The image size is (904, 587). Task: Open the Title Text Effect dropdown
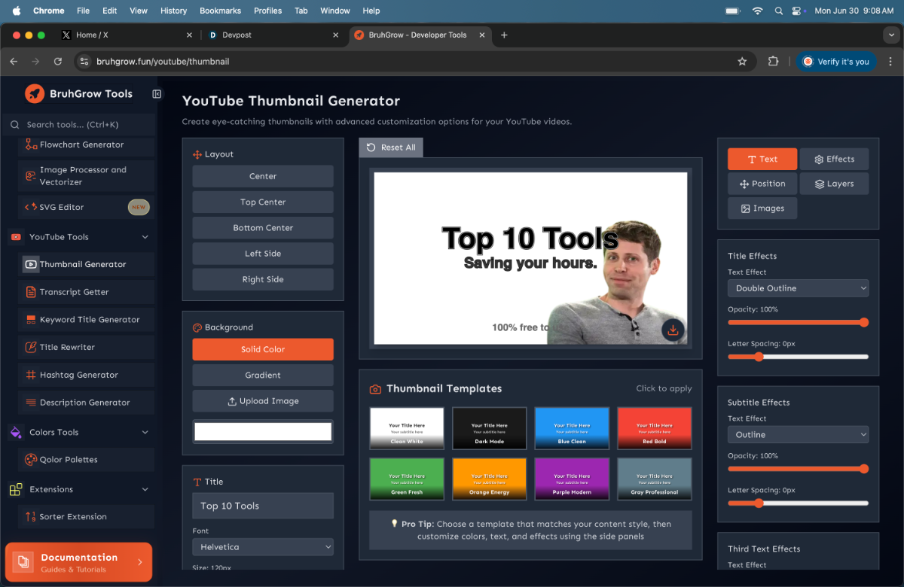[798, 288]
